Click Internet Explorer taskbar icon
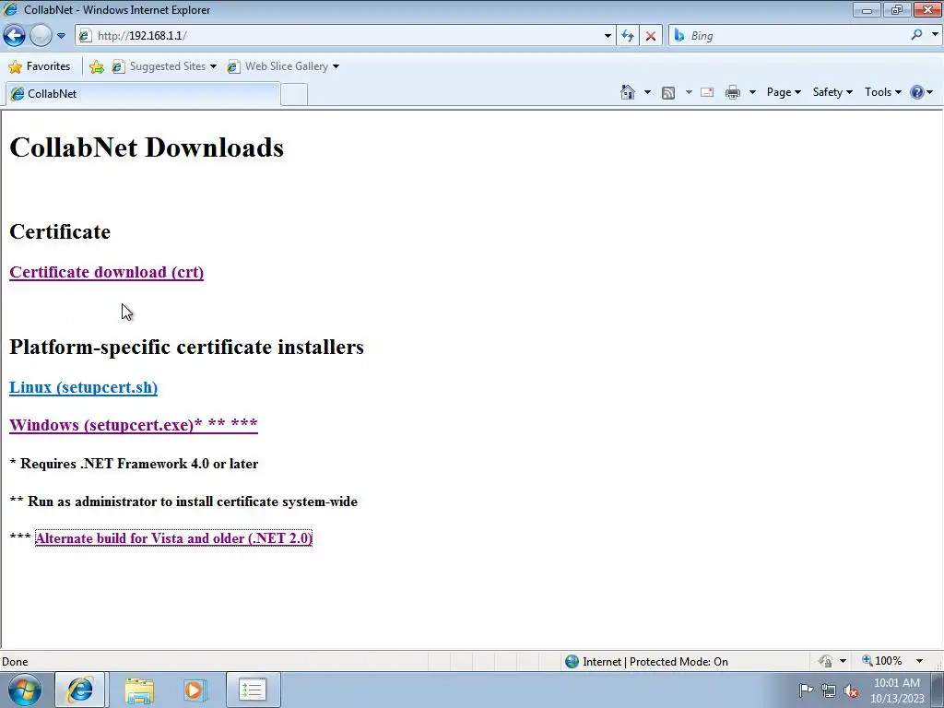Viewport: 944px width, 708px height. coord(80,690)
